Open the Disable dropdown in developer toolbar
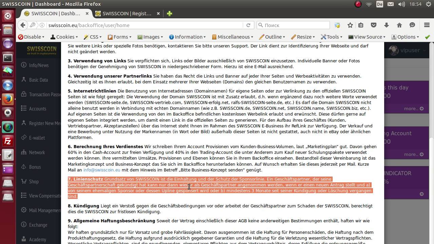 [x=31, y=37]
